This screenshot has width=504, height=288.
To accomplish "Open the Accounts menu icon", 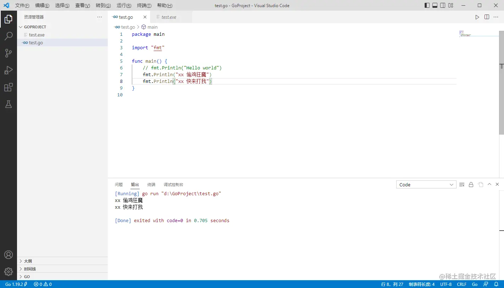I will pyautogui.click(x=9, y=255).
